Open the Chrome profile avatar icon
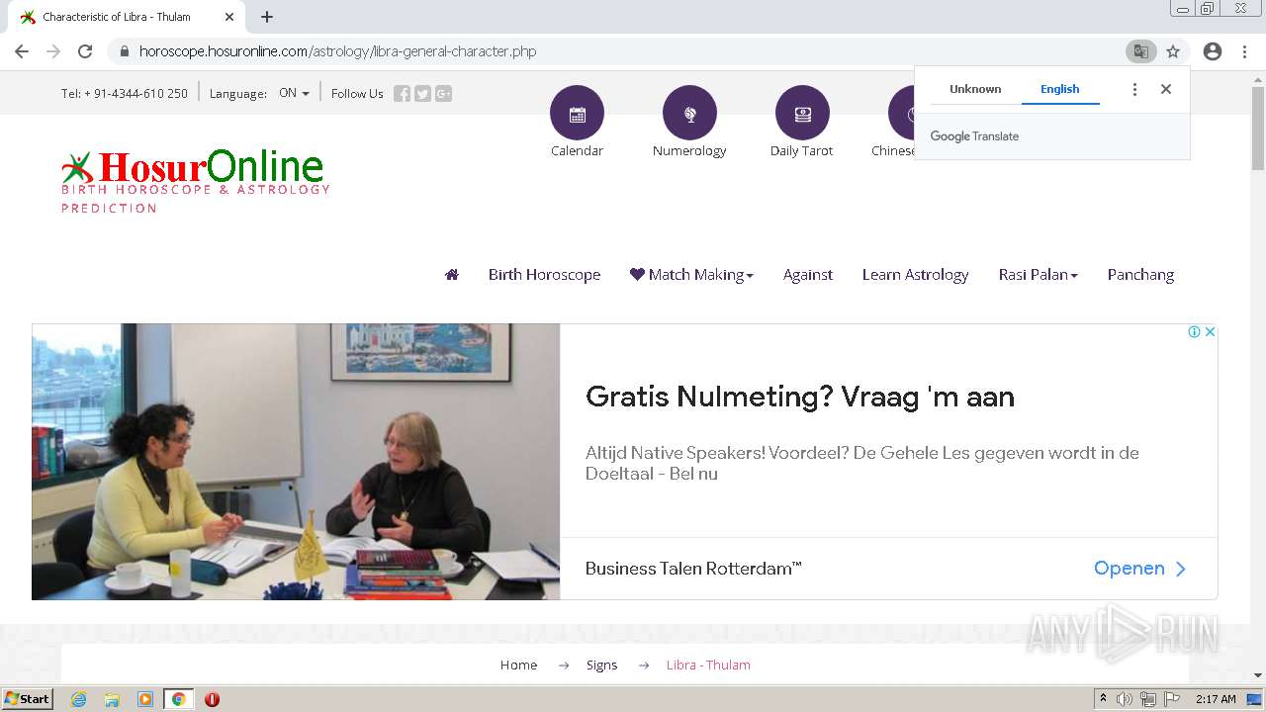Screen dimensions: 1266x712 [1213, 51]
